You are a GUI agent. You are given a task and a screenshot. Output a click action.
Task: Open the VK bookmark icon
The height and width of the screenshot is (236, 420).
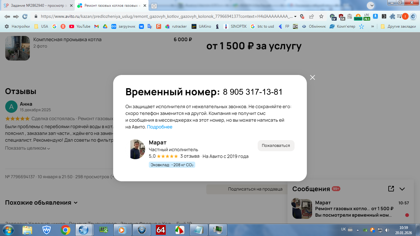(x=141, y=26)
